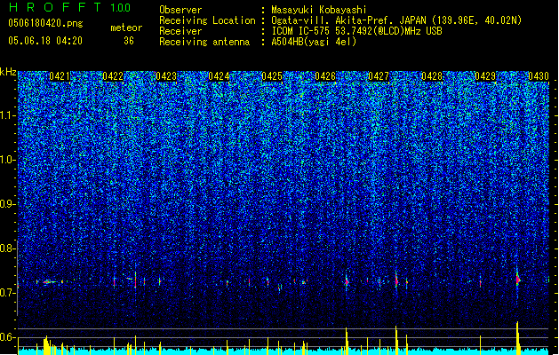Click the 0.9 frequency axis label
This screenshot has height=355, width=559.
(x=7, y=204)
